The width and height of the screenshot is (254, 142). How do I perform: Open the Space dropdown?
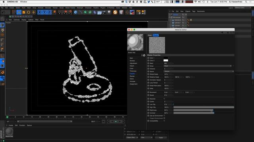(x=199, y=71)
